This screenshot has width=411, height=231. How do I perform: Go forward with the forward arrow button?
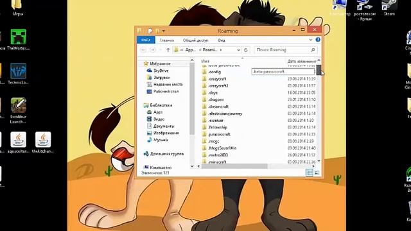click(153, 50)
